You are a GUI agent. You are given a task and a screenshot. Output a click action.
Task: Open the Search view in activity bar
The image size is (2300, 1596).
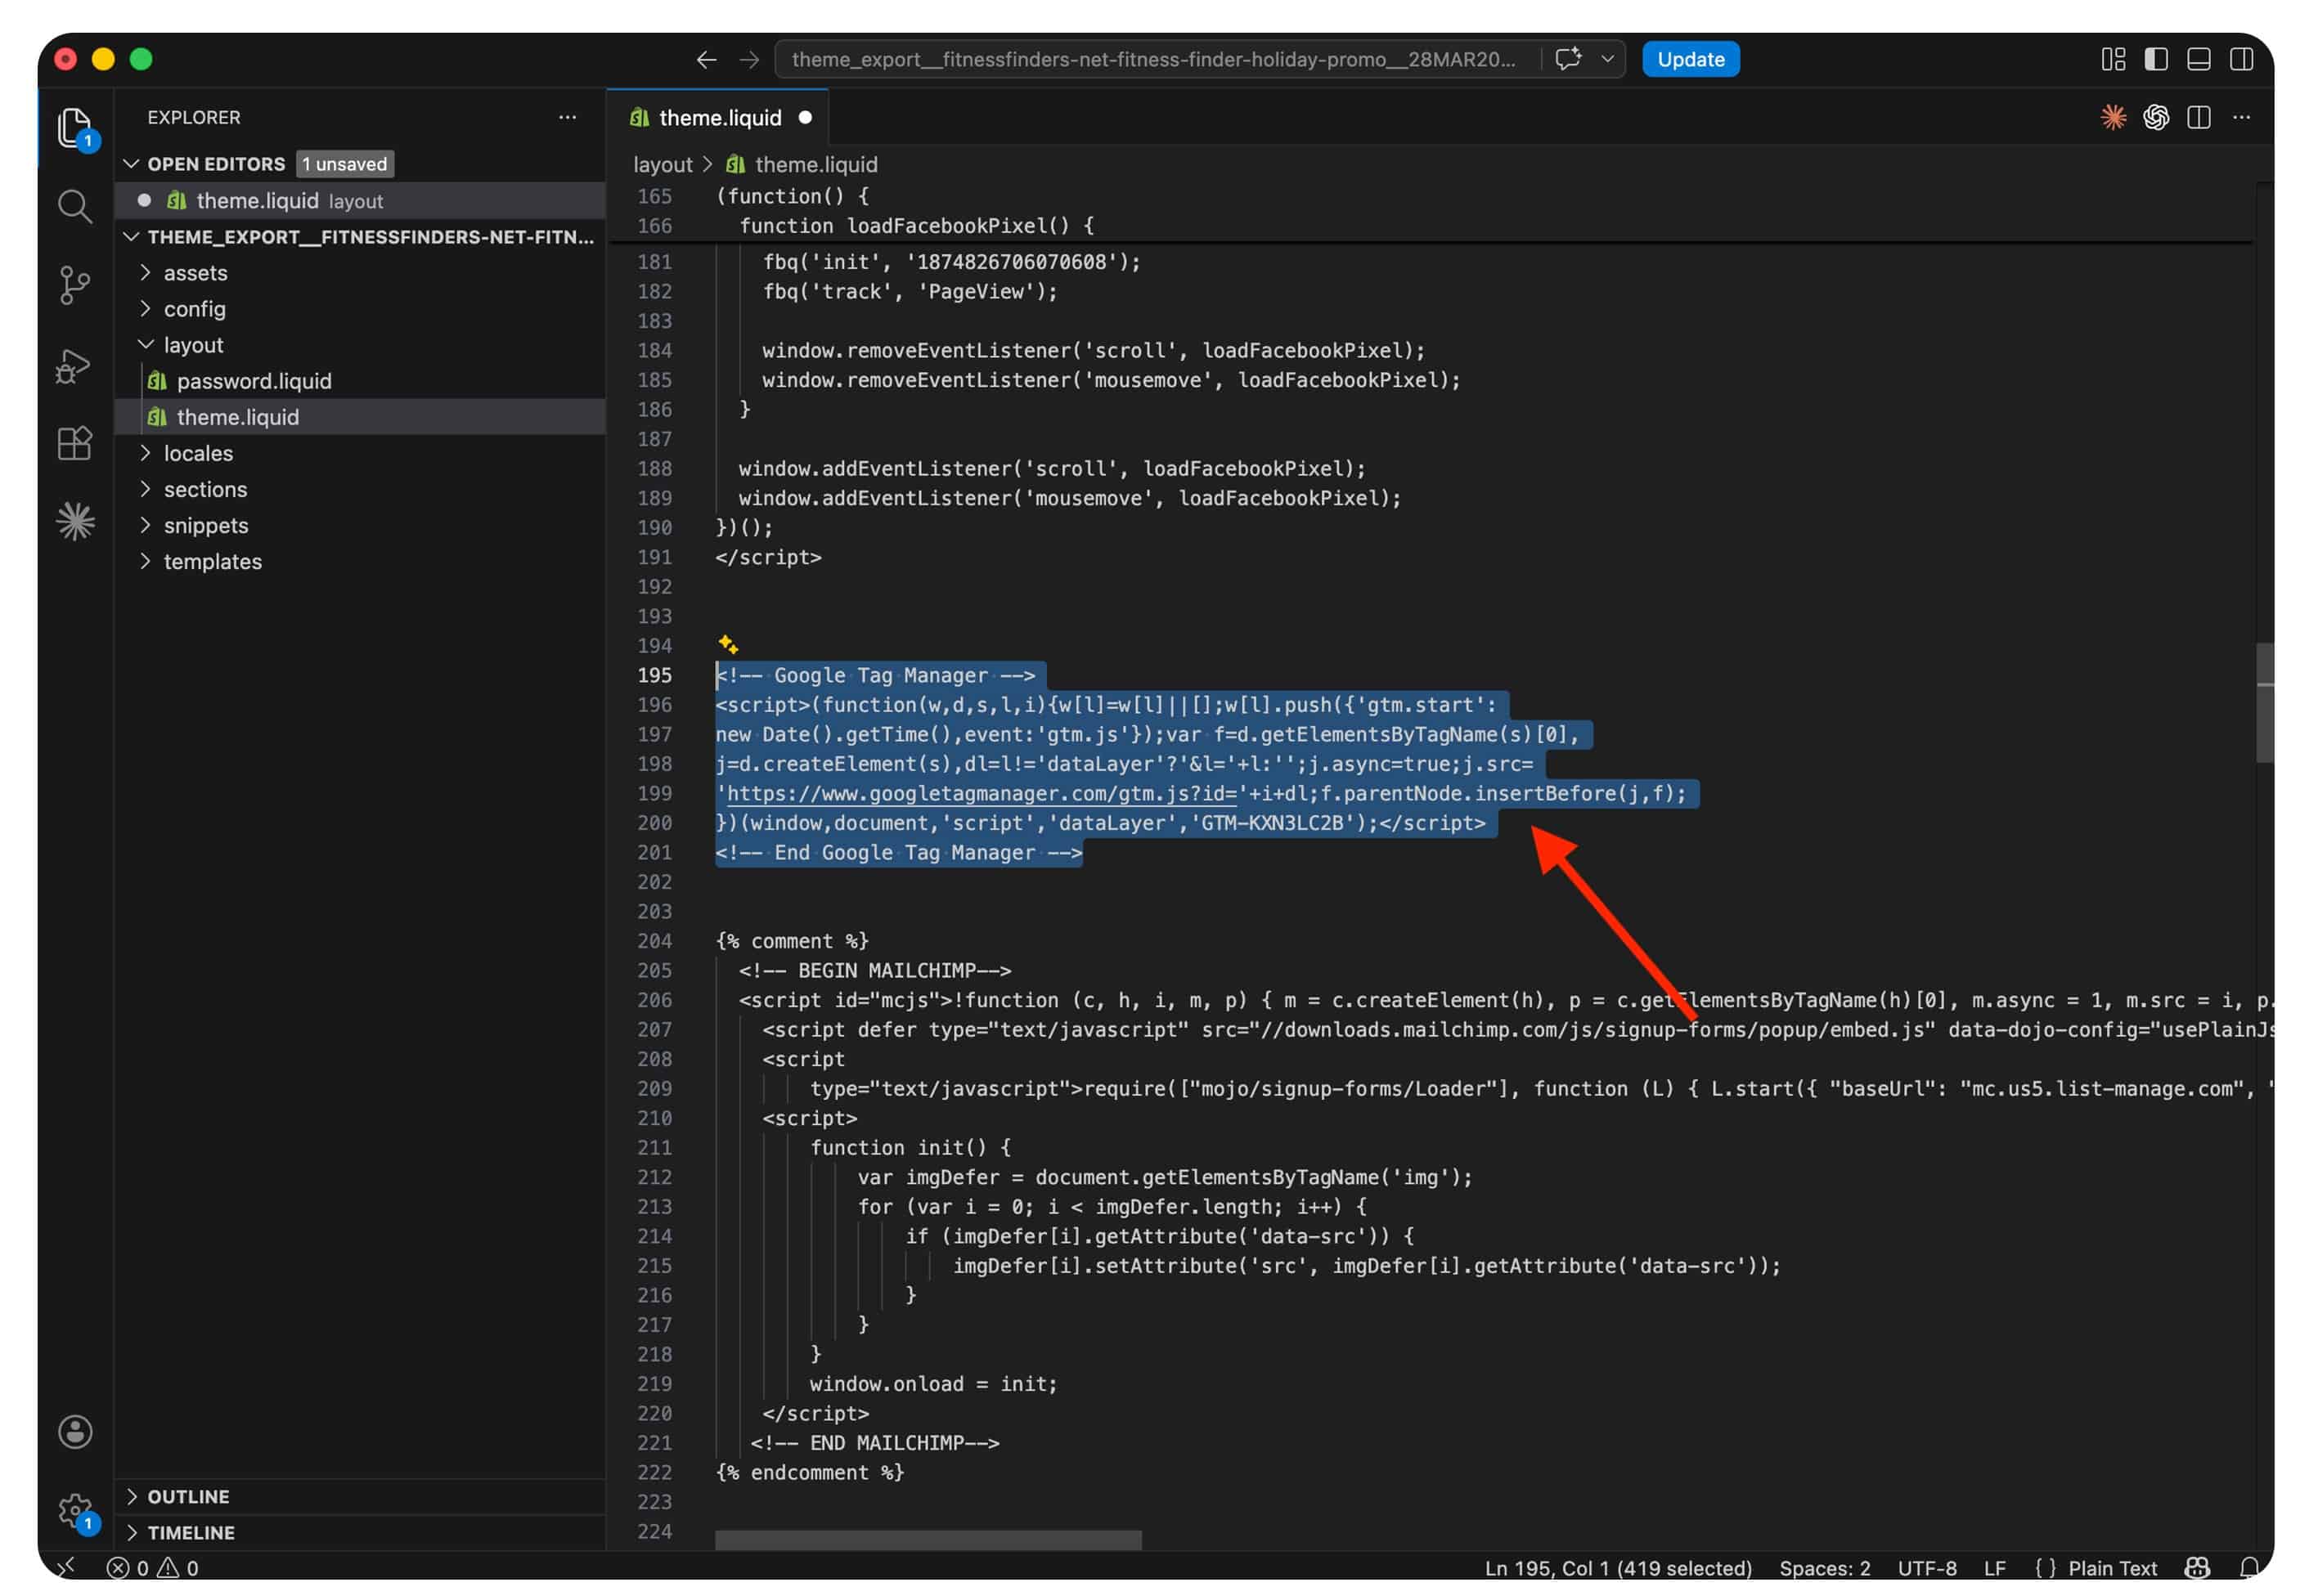74,206
